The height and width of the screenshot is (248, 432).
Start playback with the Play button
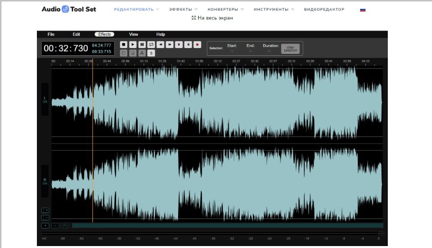point(133,44)
